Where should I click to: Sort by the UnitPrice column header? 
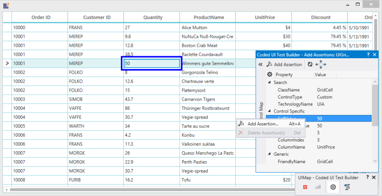[264, 17]
